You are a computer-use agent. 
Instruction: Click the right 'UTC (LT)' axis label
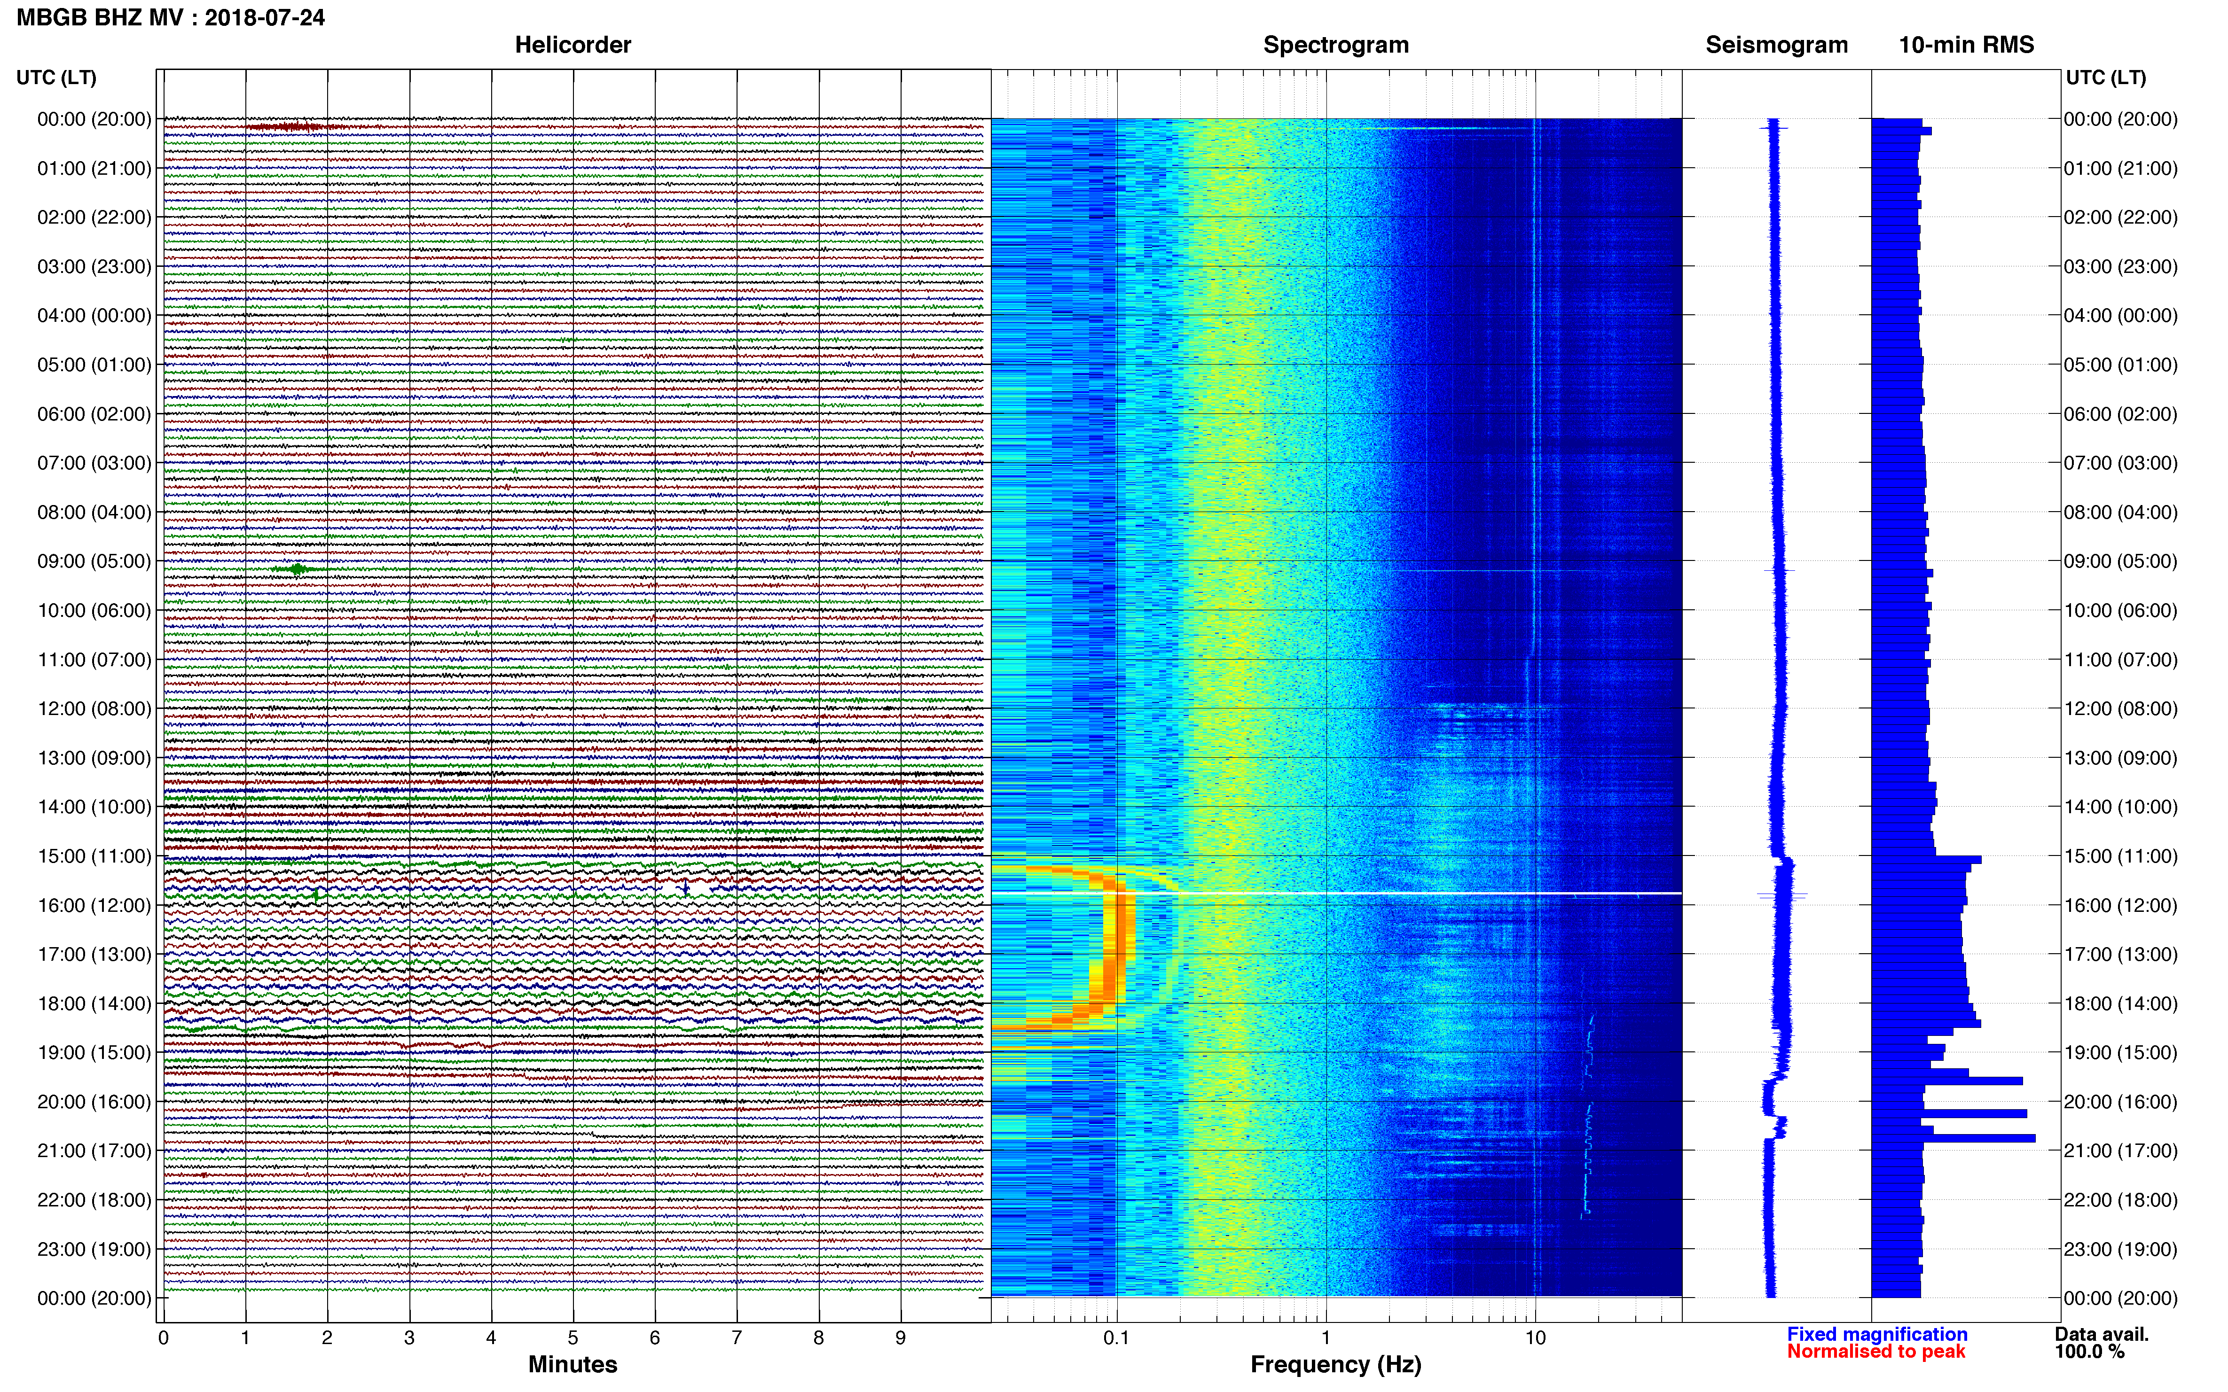coord(2105,78)
